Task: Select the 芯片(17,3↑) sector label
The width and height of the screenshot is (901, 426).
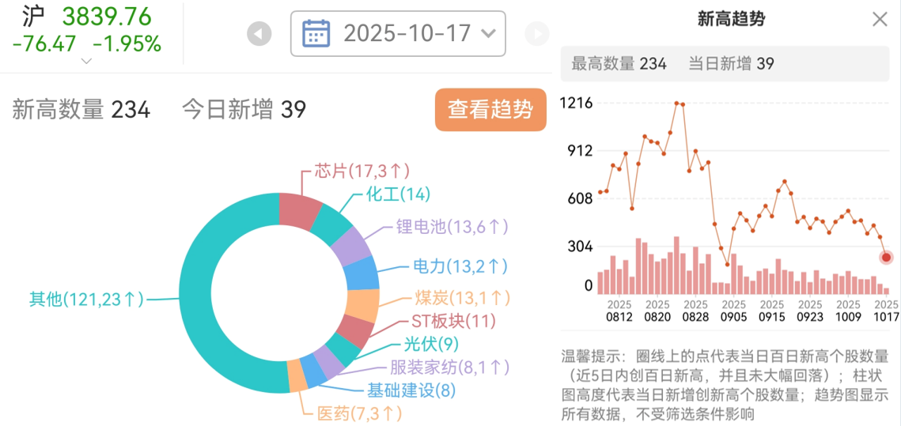Action: coord(362,171)
